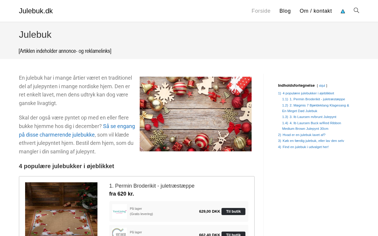Screen dimensions: 378x236
Task: Click the Christmas ornaments header image
Action: click(x=195, y=114)
